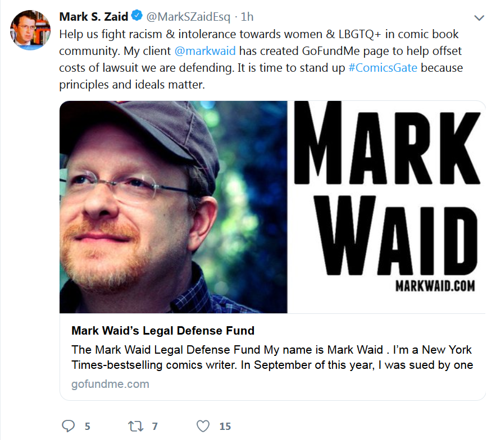This screenshot has width=496, height=440.
Task: Open the Mark Waid portrait photo
Action: coord(174,207)
